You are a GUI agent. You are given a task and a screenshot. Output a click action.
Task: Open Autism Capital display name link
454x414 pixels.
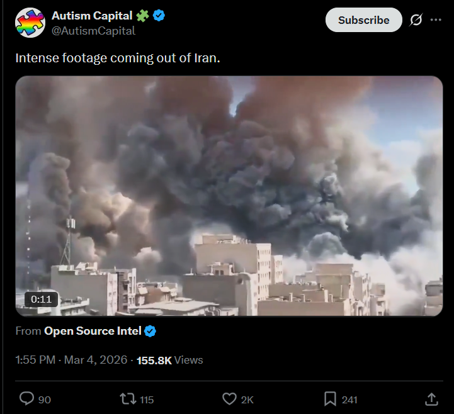(x=92, y=16)
